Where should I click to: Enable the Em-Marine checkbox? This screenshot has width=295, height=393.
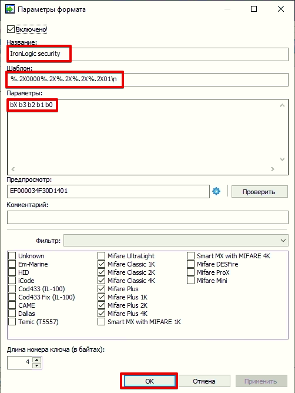[12, 264]
